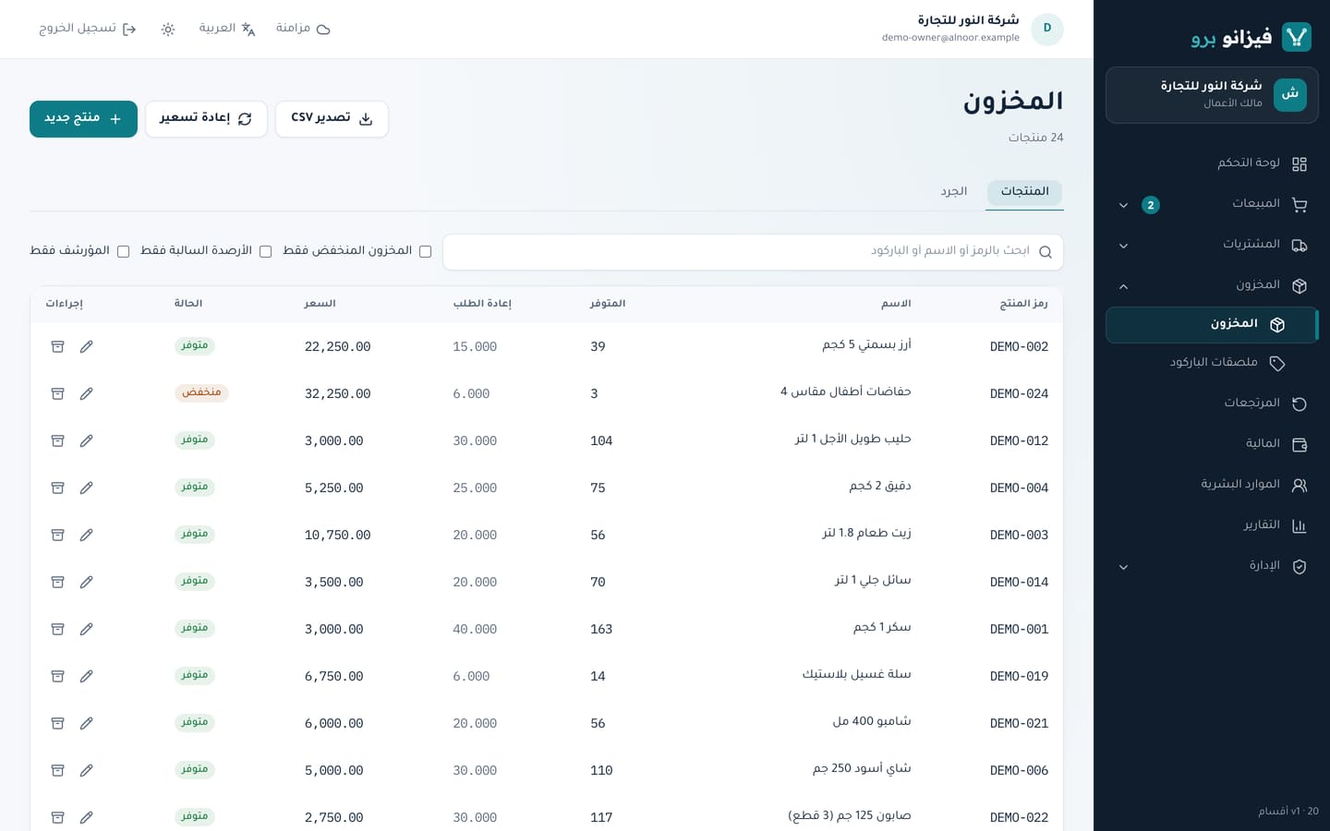Click the رمز المنتج column header
1330x831 pixels.
[1023, 304]
